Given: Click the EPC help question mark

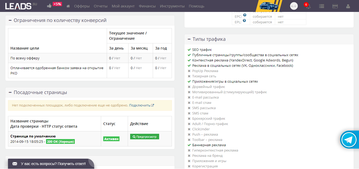Looking at the screenshot, I should [244, 15].
